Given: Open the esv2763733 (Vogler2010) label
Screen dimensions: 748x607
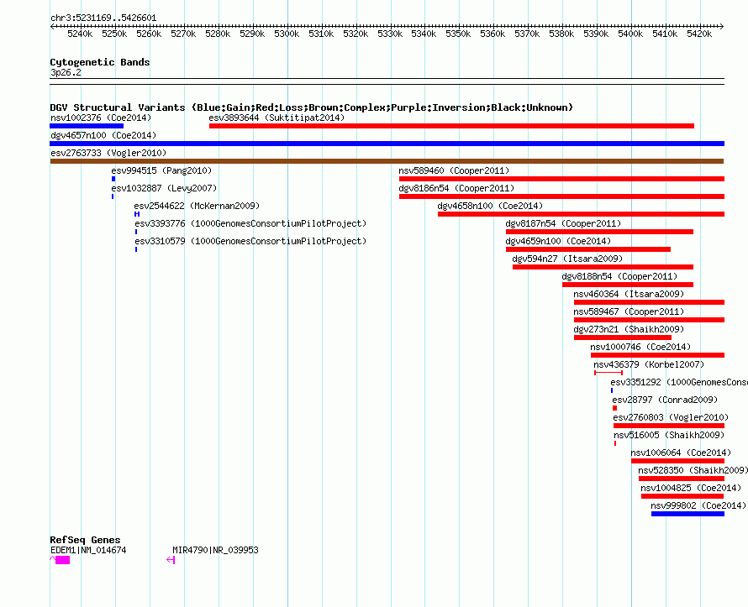Looking at the screenshot, I should [x=108, y=153].
